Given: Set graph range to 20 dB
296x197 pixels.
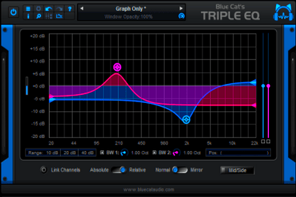Looking at the screenshot, I should (70, 153).
